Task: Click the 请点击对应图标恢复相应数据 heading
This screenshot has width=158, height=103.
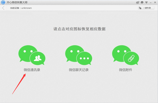Action: (x=79, y=29)
